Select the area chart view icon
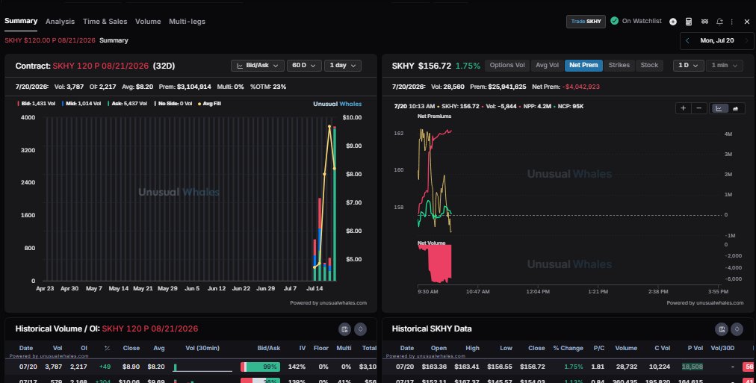This screenshot has width=756, height=383. coord(735,108)
